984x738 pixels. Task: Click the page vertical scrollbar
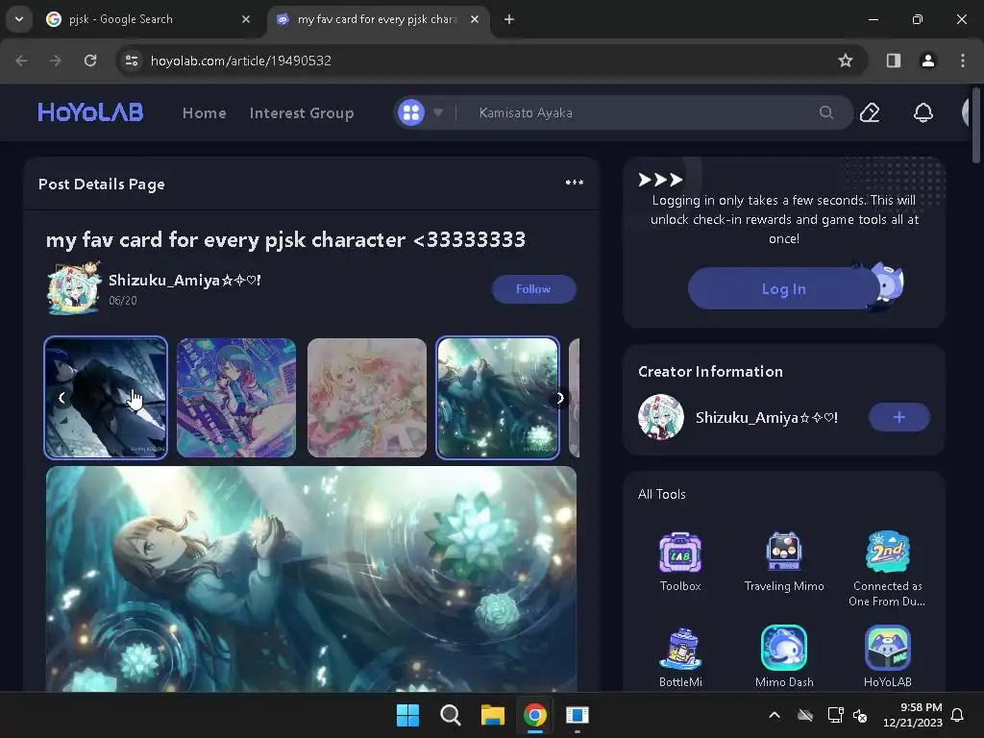point(976,126)
